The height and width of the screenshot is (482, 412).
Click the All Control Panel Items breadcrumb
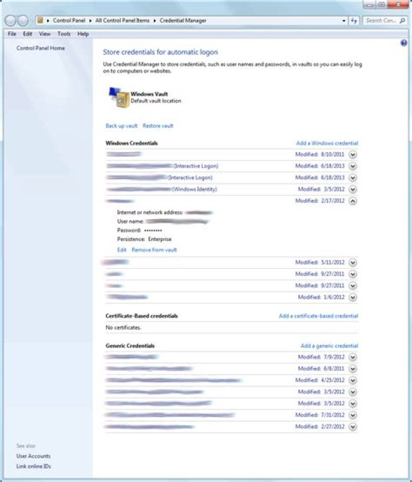[122, 21]
